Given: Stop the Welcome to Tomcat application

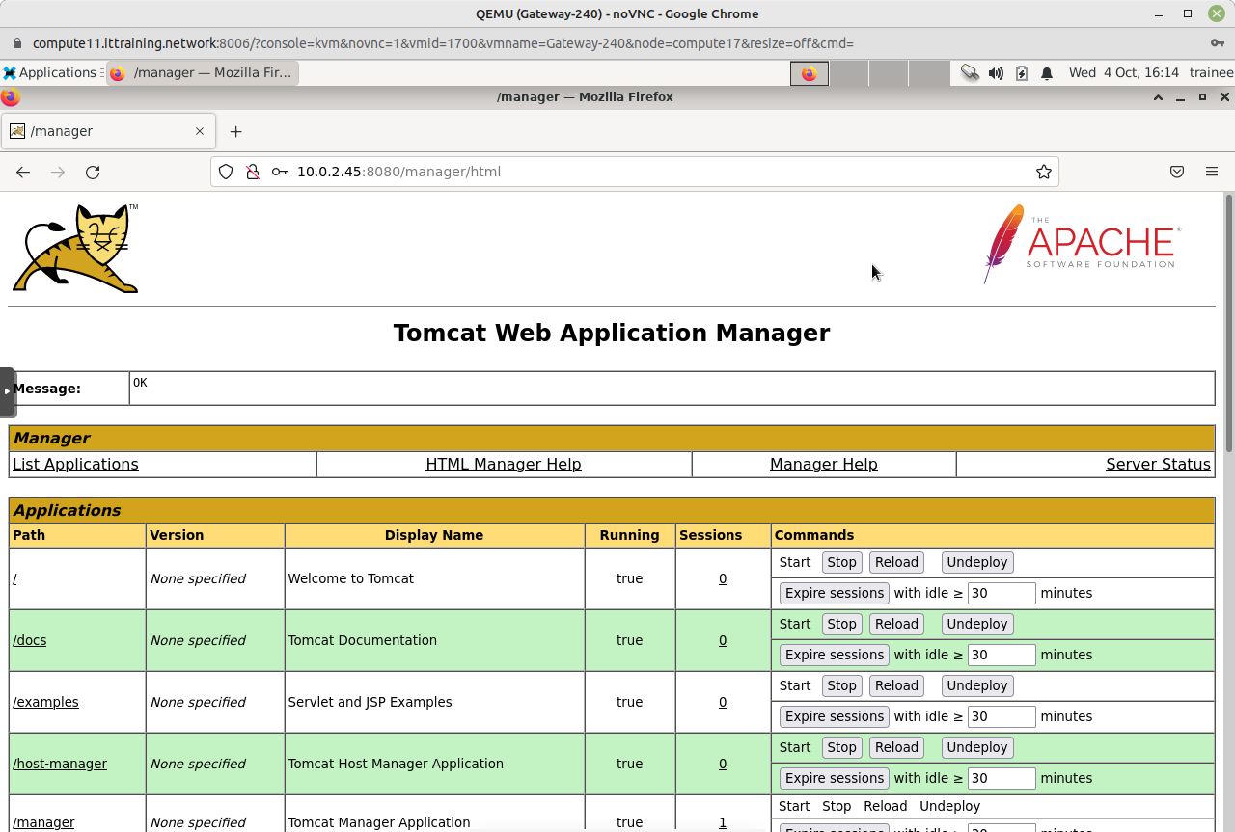Looking at the screenshot, I should click(x=841, y=562).
